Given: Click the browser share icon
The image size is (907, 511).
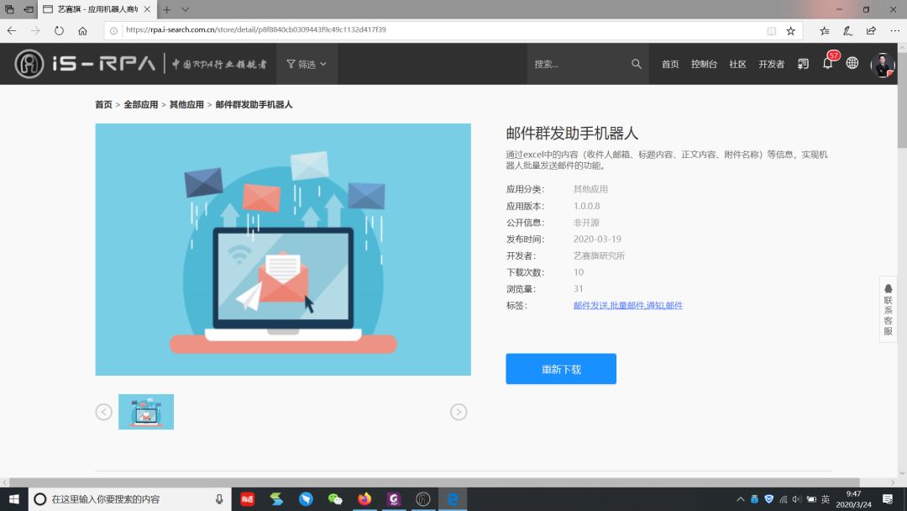Looking at the screenshot, I should tap(871, 30).
